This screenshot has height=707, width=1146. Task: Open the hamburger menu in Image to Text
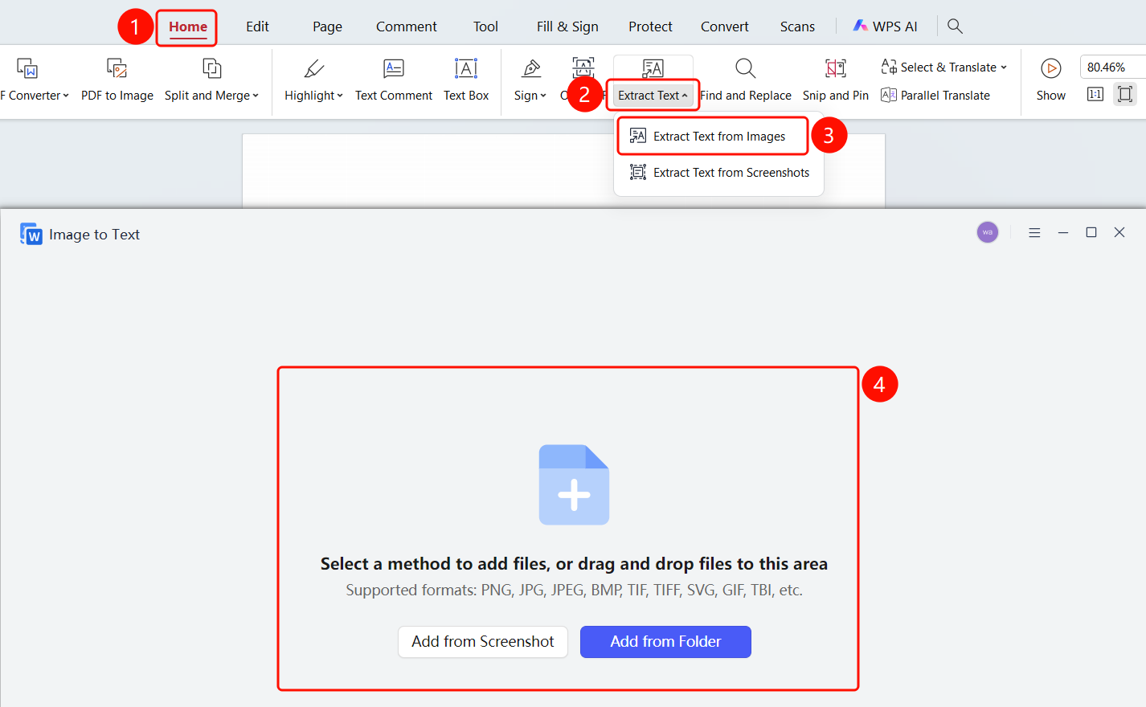tap(1034, 232)
